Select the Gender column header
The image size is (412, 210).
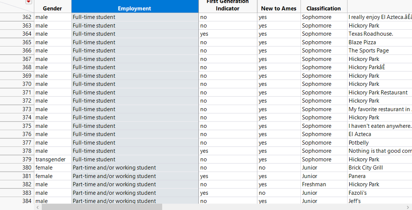(52, 8)
